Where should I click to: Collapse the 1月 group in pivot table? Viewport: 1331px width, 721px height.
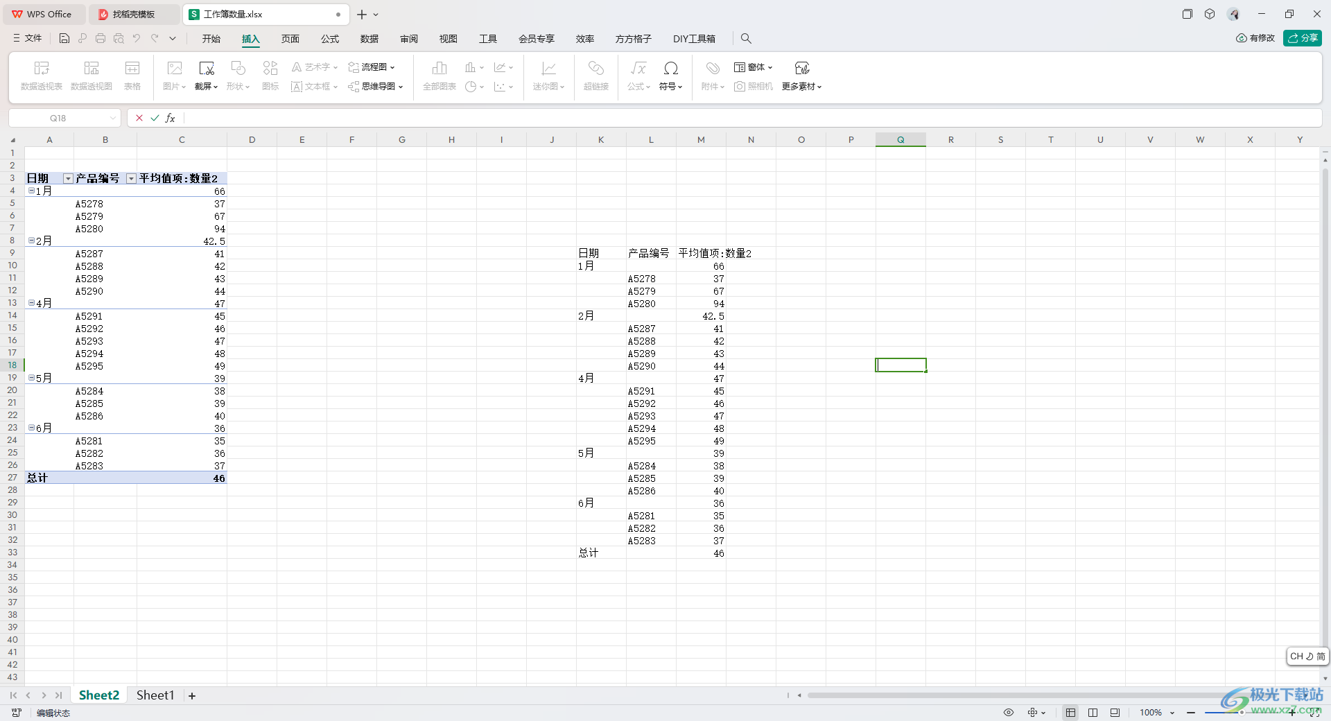point(31,191)
